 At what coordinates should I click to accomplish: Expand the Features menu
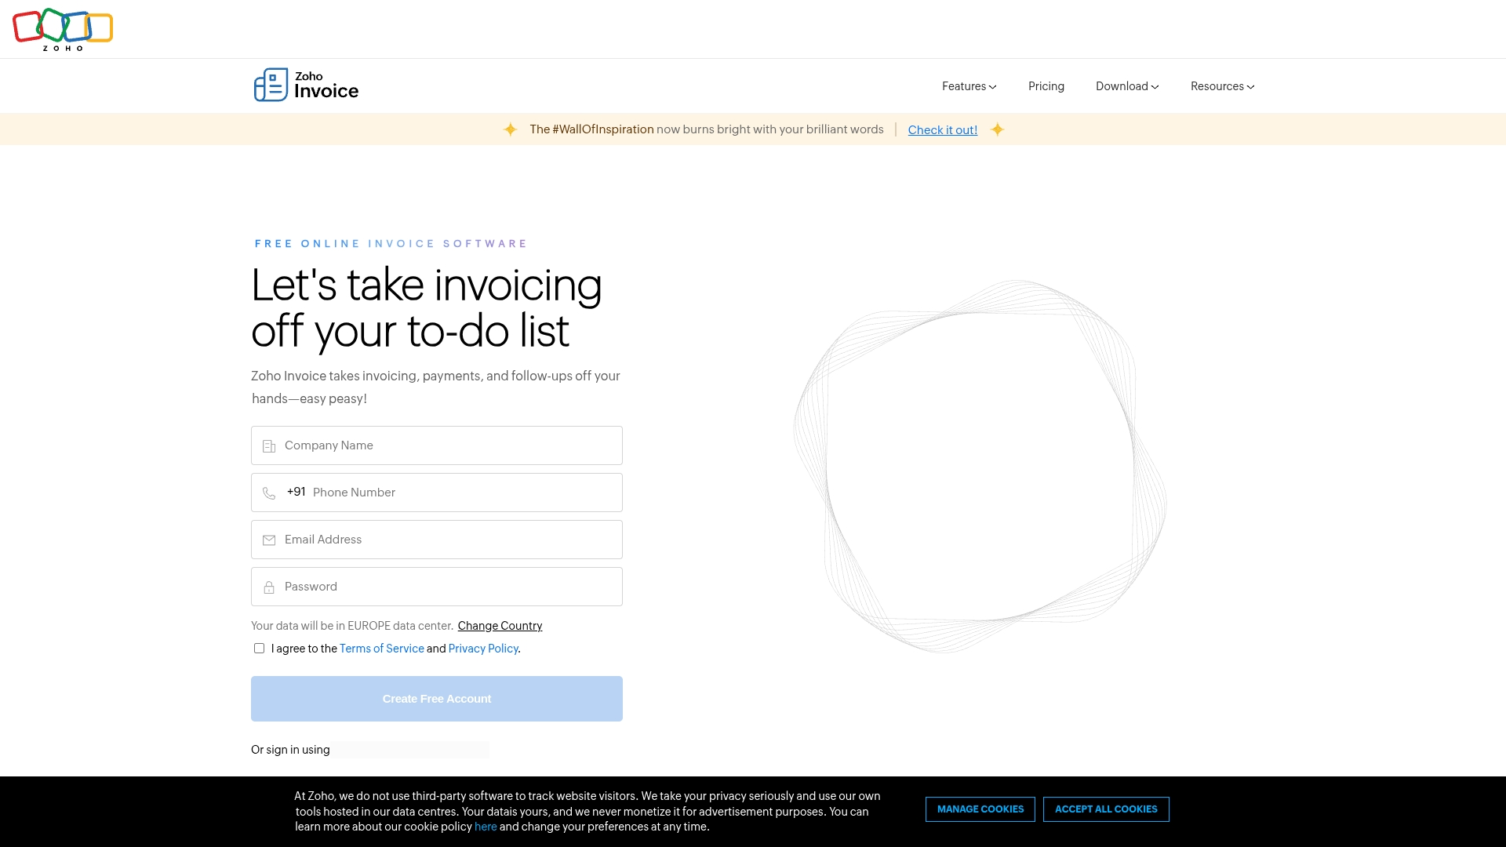coord(969,86)
